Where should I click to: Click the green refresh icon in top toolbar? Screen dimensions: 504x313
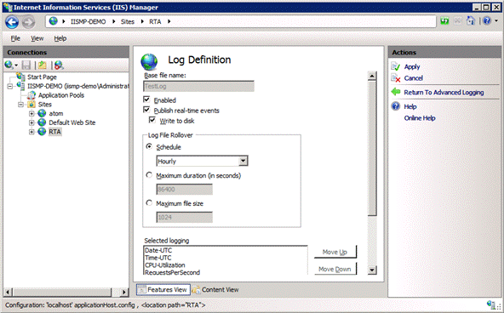coord(444,21)
